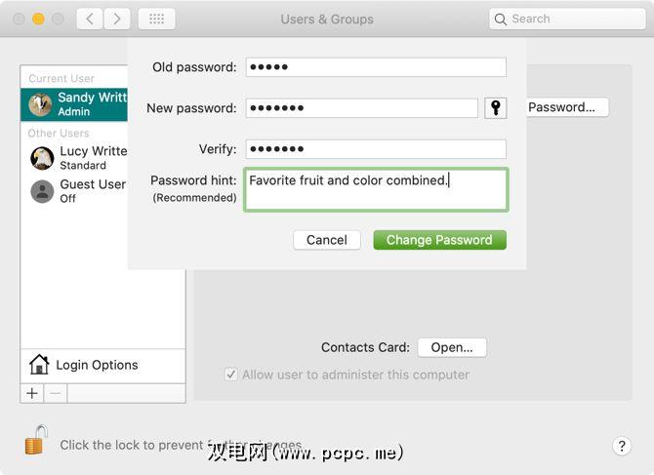Viewport: 654px width, 475px height.
Task: Cancel the password change dialog
Action: pyautogui.click(x=326, y=240)
